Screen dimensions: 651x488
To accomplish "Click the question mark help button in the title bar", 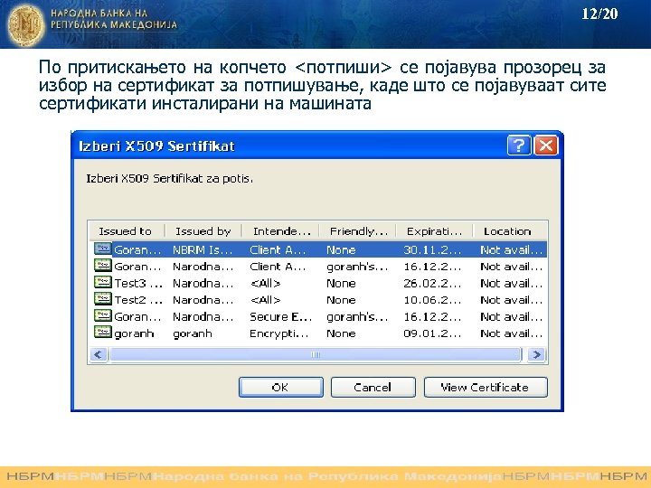I will tap(519, 145).
